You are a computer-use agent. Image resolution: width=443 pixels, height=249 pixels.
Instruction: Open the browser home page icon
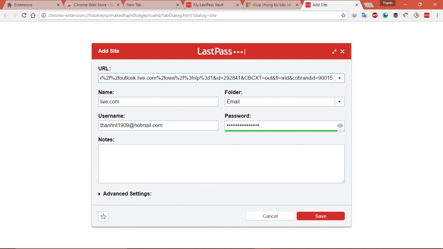(33, 15)
